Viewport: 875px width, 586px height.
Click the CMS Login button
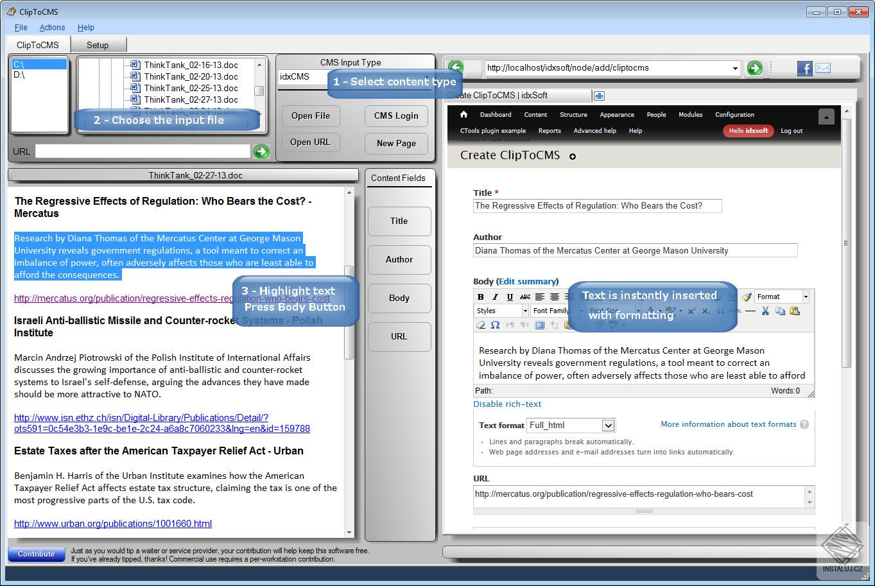click(x=396, y=116)
